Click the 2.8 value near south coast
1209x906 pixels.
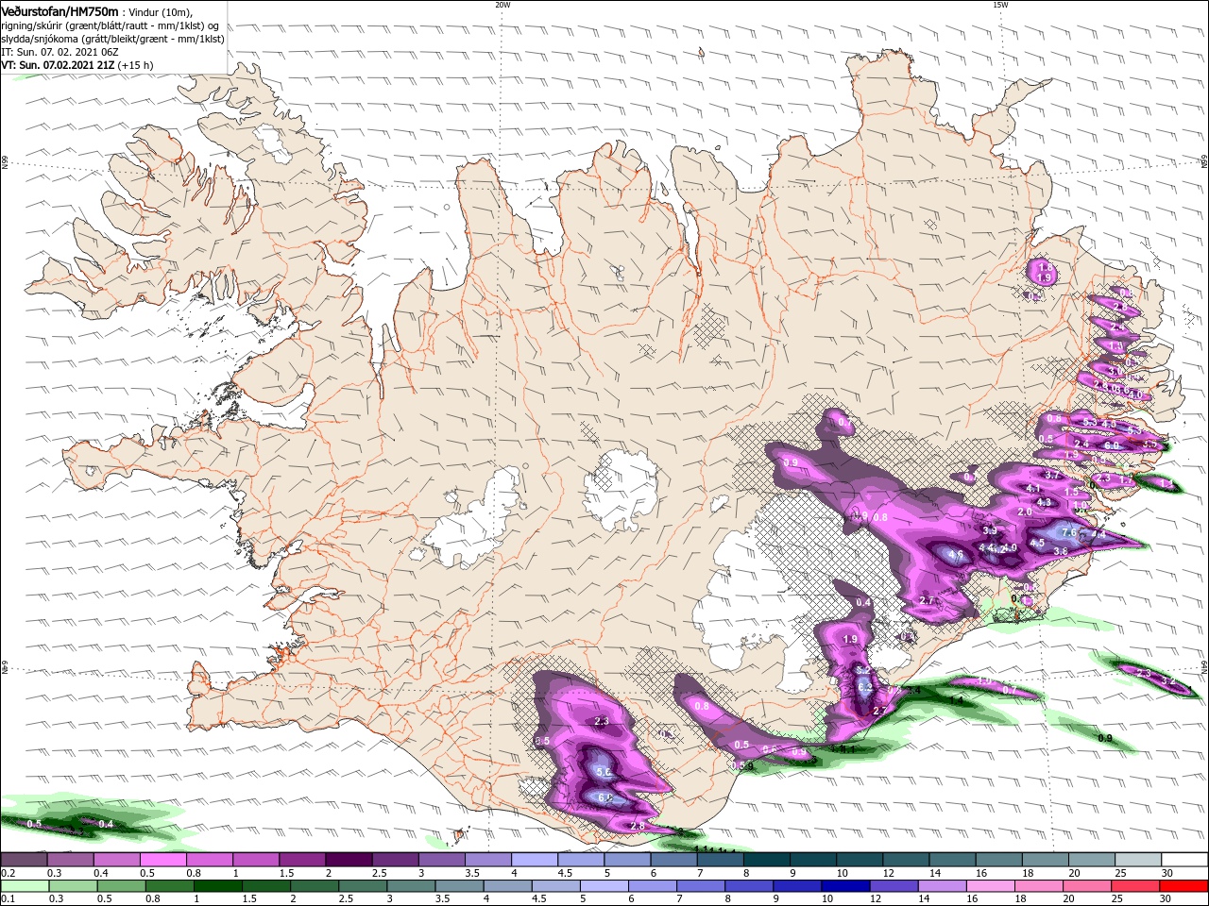pos(637,827)
